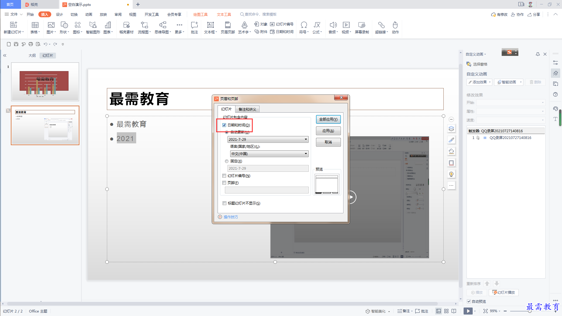Click Cancel (取消) button in dialog
The image size is (562, 316).
328,142
